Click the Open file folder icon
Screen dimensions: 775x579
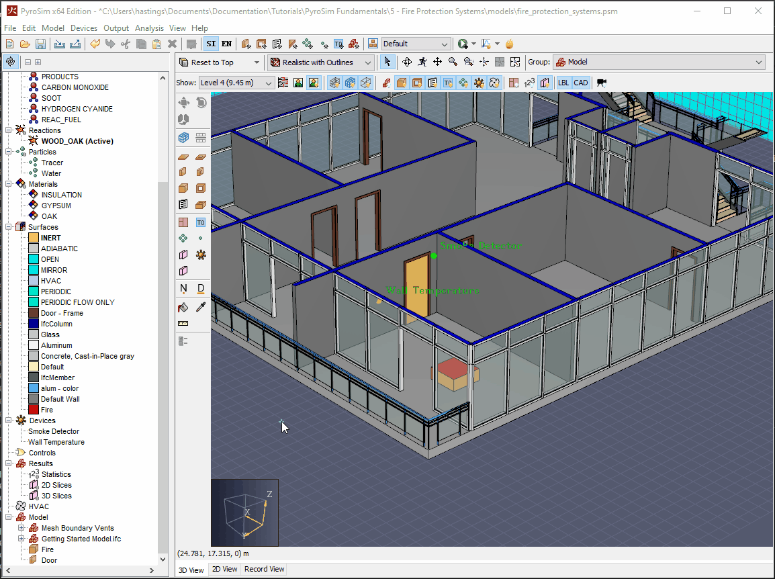[25, 44]
